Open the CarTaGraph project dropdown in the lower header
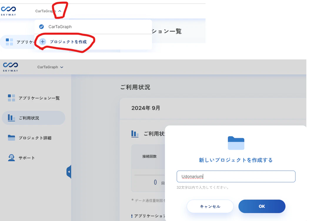Screen dimensions: 314x221 [x=50, y=67]
